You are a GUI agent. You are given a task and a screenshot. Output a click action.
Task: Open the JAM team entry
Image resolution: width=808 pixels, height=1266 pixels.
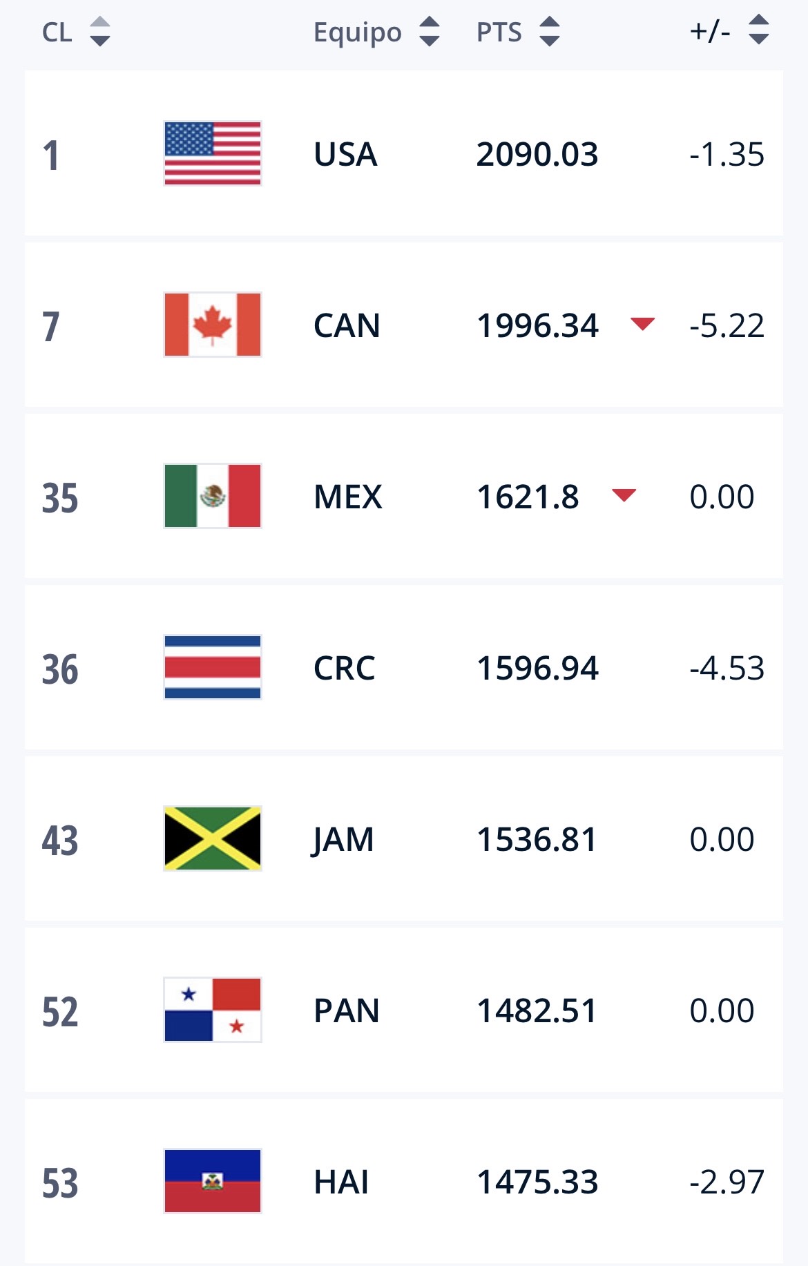pyautogui.click(x=343, y=839)
